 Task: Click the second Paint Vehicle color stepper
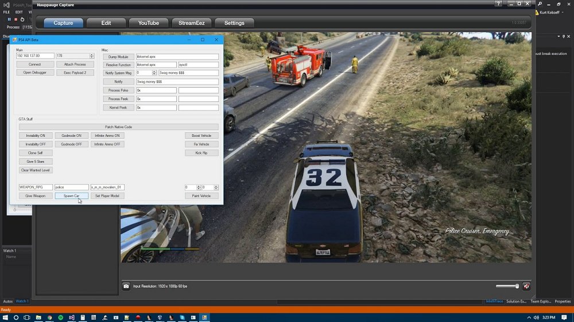(216, 187)
